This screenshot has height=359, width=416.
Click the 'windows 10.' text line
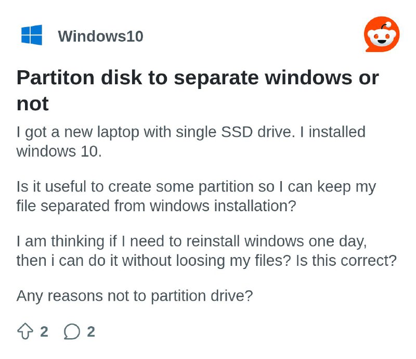[x=59, y=151]
